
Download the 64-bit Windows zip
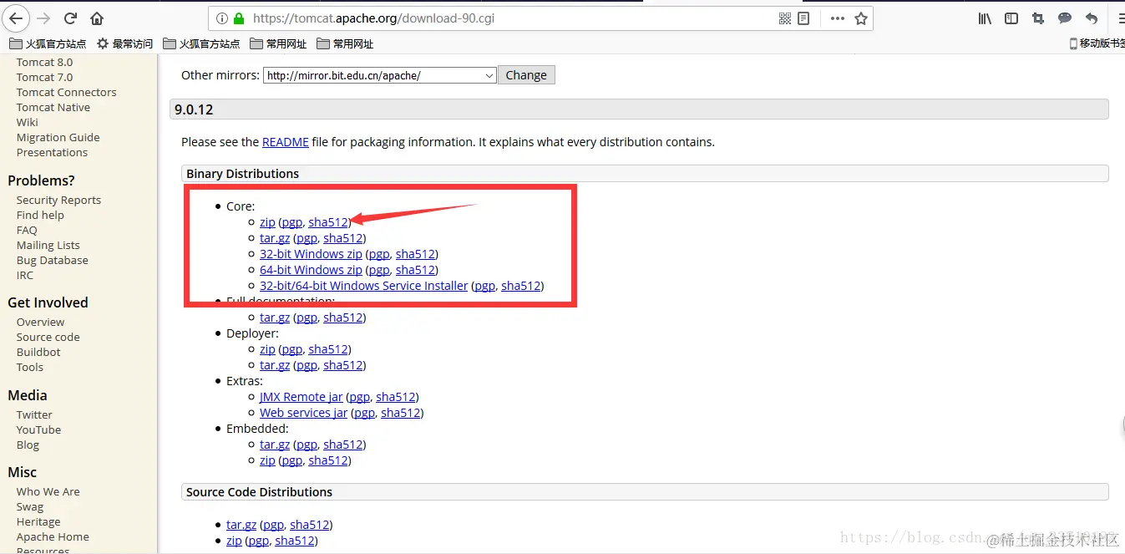pos(311,270)
